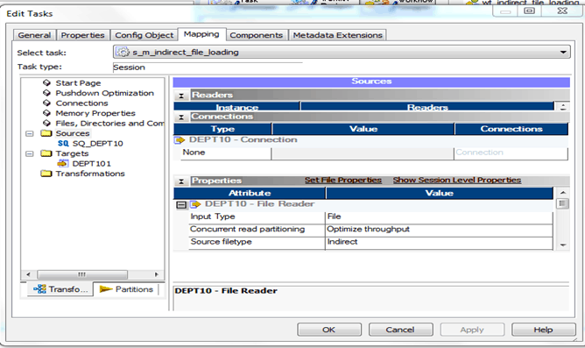Click the empty connection Value cell
This screenshot has width=585, height=348.
363,153
